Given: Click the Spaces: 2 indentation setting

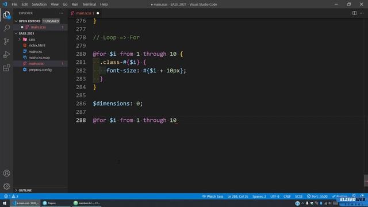Looking at the screenshot, I should click(259, 197).
